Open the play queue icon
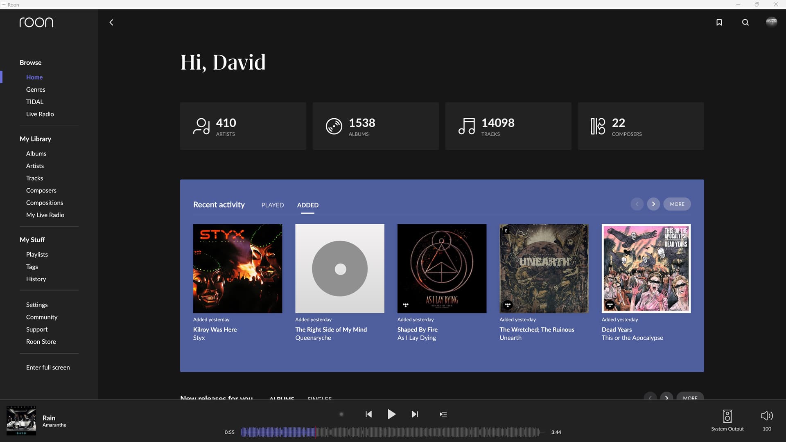This screenshot has height=442, width=786. pos(443,414)
